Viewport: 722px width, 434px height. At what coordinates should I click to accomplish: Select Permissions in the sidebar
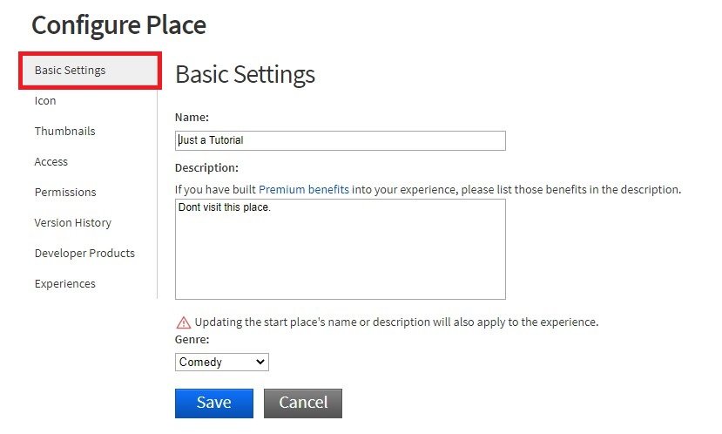click(x=65, y=193)
